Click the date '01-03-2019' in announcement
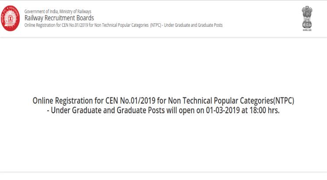This screenshot has width=327, height=180. click(x=223, y=110)
